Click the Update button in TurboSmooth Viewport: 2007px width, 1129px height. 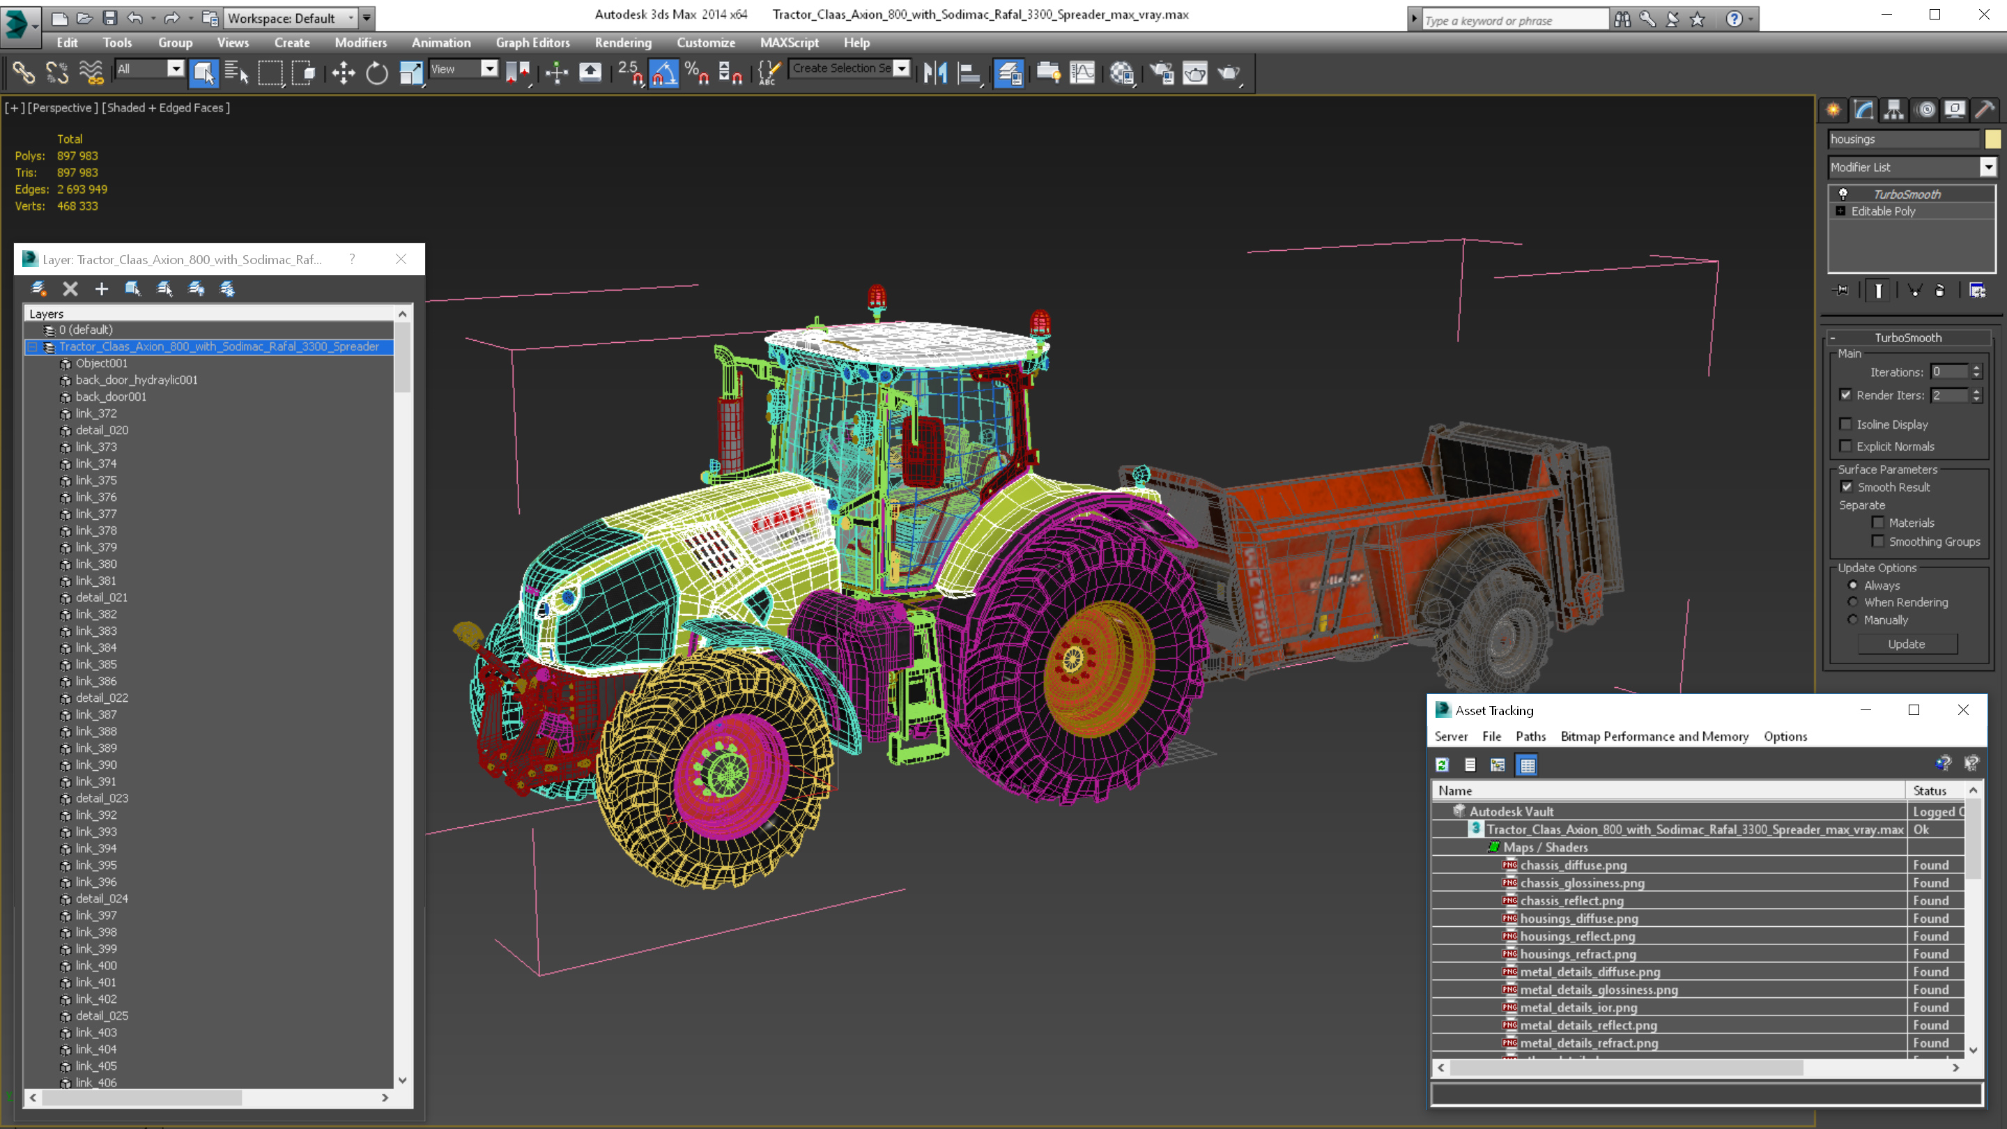click(x=1907, y=645)
